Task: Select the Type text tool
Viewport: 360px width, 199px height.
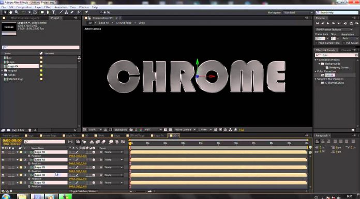Action: tap(53, 12)
